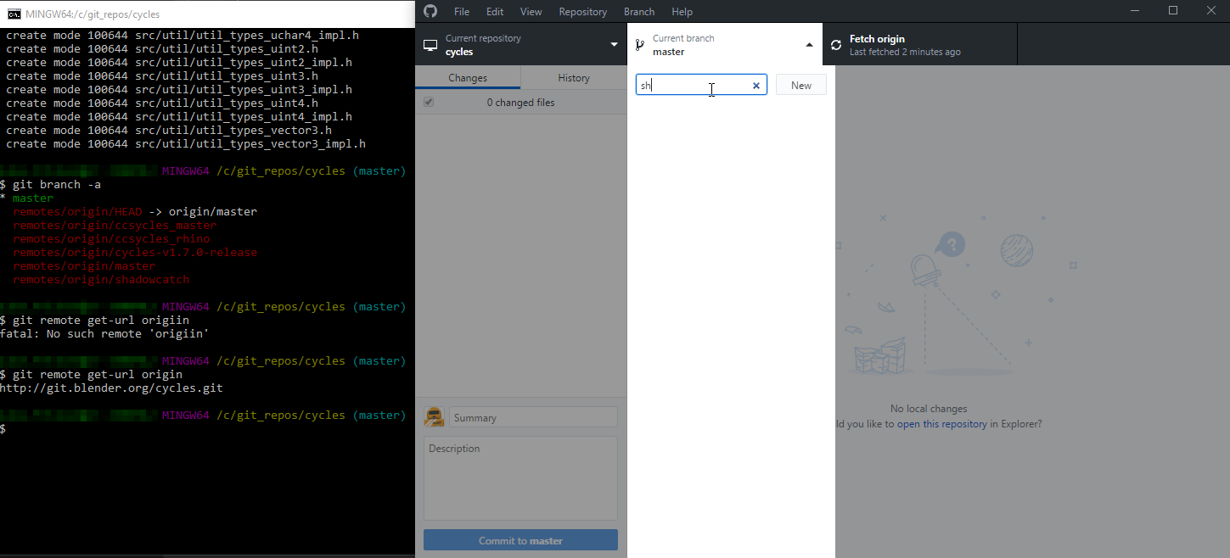Screen dimensions: 1230x558
Task: Click the branch icon beside Current branch
Action: click(x=639, y=45)
